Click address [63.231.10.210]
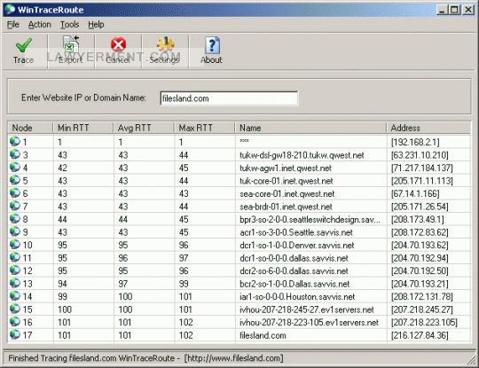Viewport: 479px width, 368px height. (420, 155)
